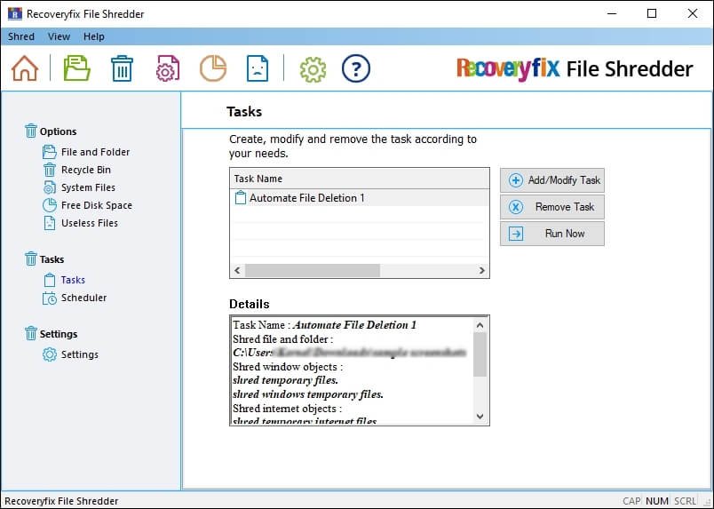
Task: Click the task list right scroll arrow
Action: click(481, 270)
